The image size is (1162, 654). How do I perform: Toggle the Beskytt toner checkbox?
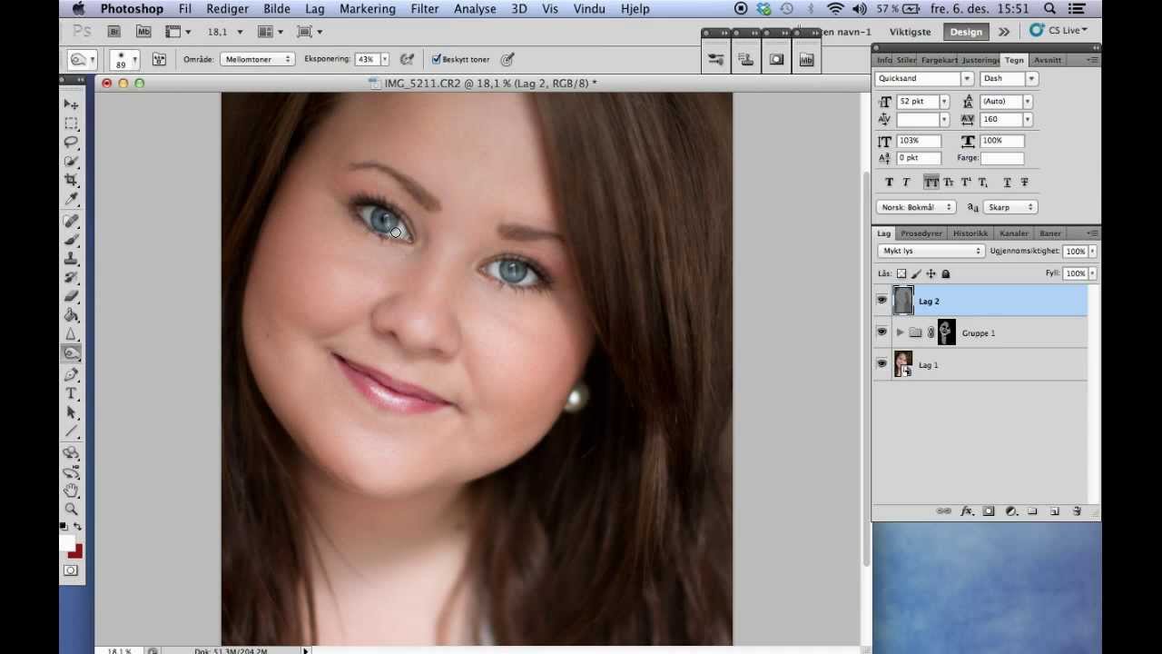point(437,59)
